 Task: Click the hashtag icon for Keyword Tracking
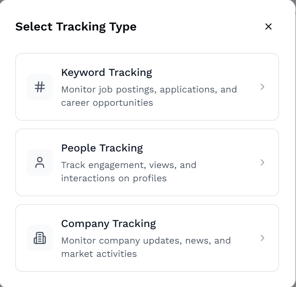pos(40,87)
